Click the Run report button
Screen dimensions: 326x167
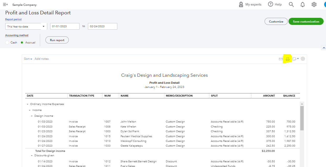tap(57, 40)
